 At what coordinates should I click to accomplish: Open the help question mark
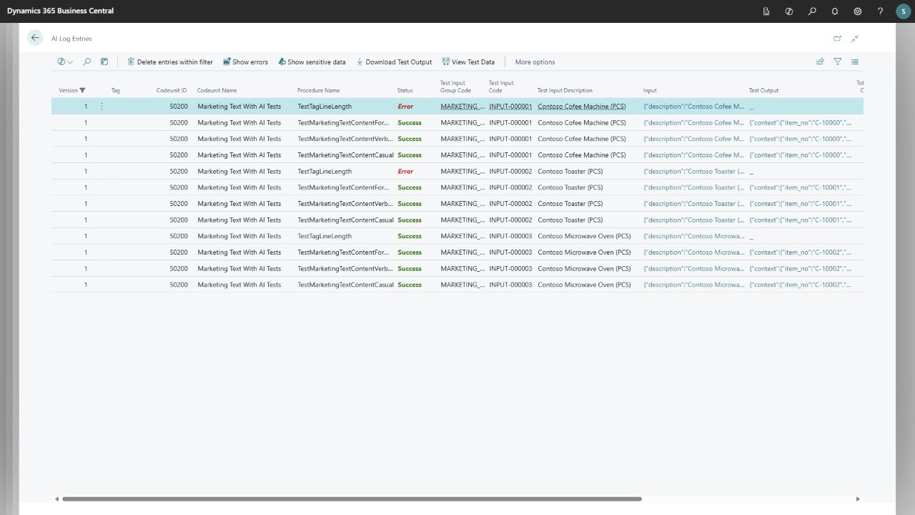coord(881,11)
